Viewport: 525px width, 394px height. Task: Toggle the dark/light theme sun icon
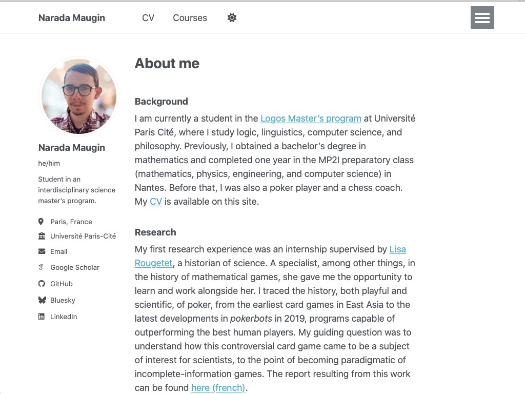(x=232, y=18)
